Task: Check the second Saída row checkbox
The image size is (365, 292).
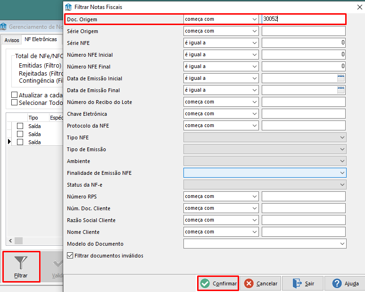Action: point(20,134)
